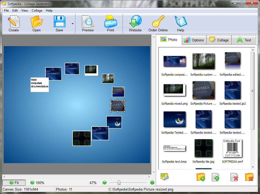
Task: Select the Softpedia Picture thumbnail
Action: point(204,90)
